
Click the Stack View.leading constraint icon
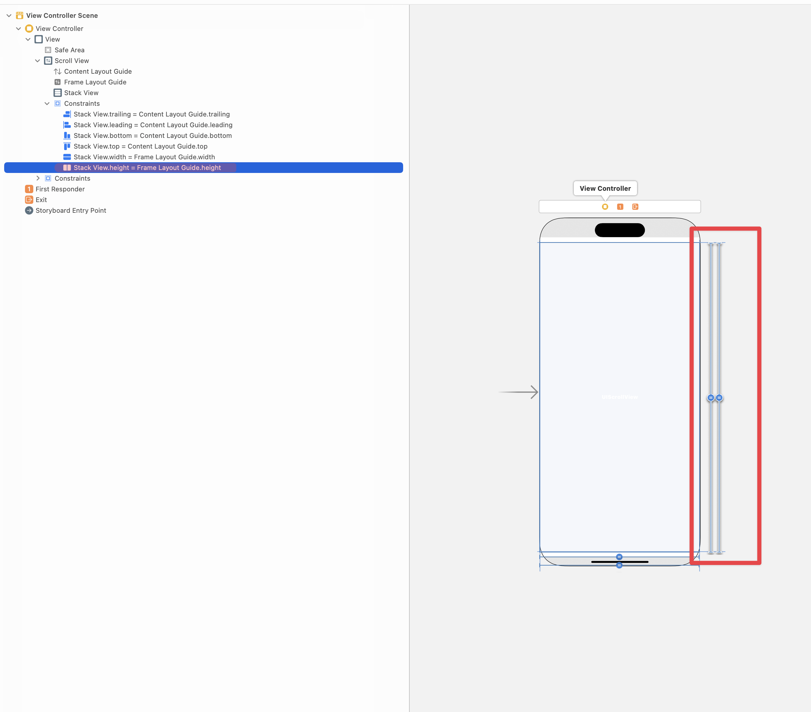(67, 125)
